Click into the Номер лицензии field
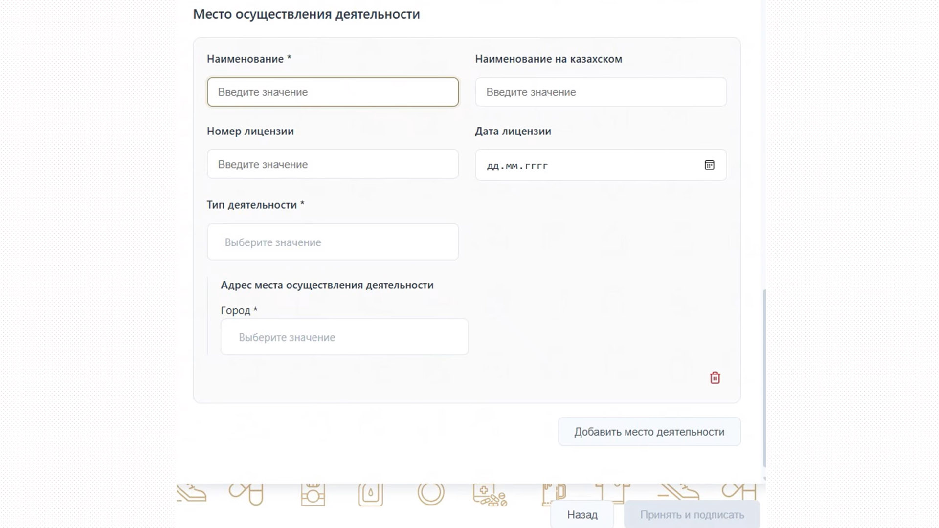The height and width of the screenshot is (528, 939). pyautogui.click(x=333, y=164)
